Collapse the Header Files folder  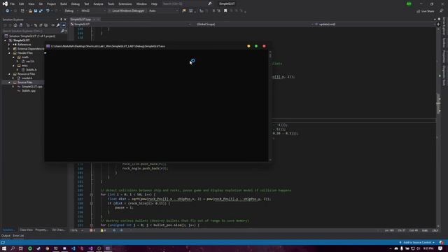(x=9, y=53)
